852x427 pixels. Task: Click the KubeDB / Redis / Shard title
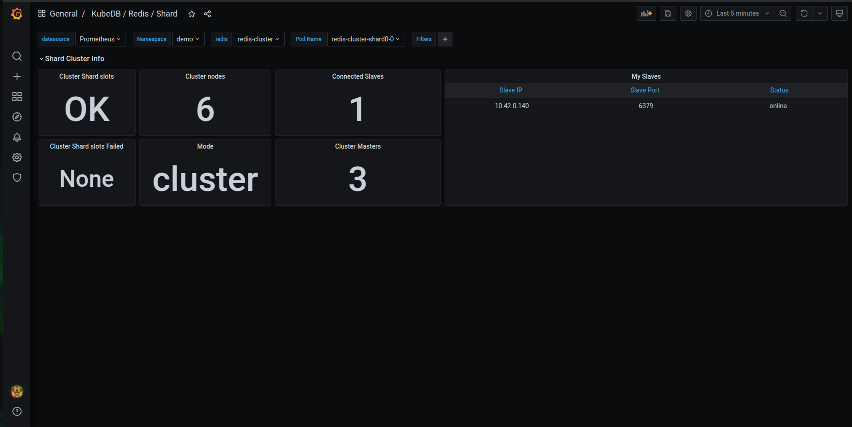tap(134, 14)
